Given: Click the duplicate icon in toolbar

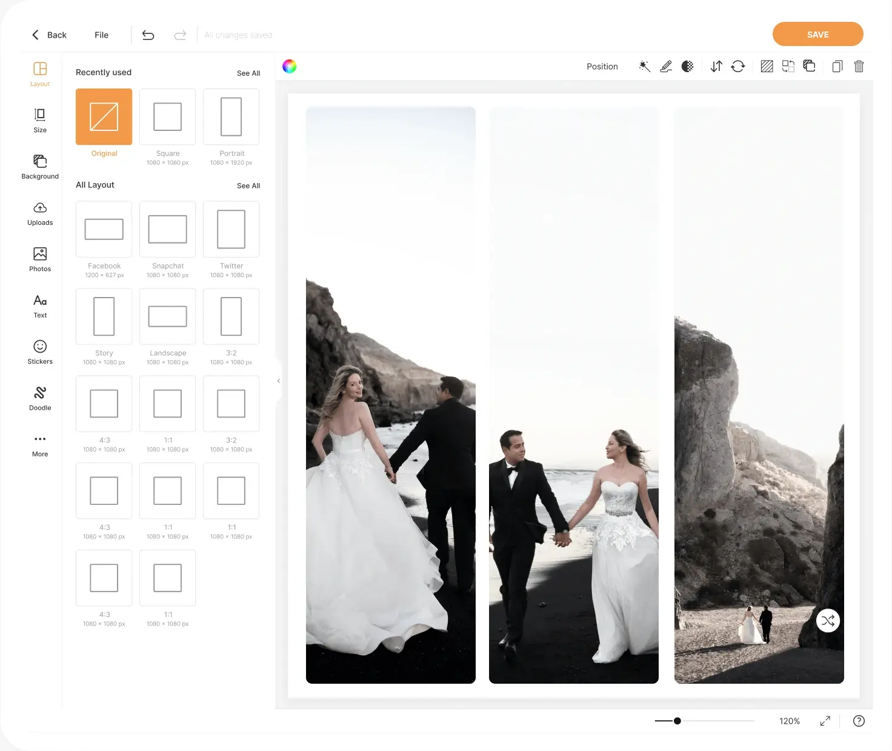Looking at the screenshot, I should click(x=837, y=66).
